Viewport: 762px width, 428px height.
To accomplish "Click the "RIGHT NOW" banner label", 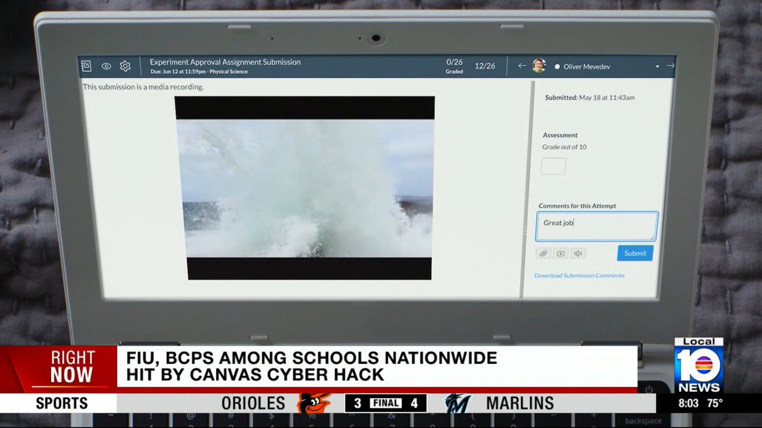I will click(x=72, y=366).
